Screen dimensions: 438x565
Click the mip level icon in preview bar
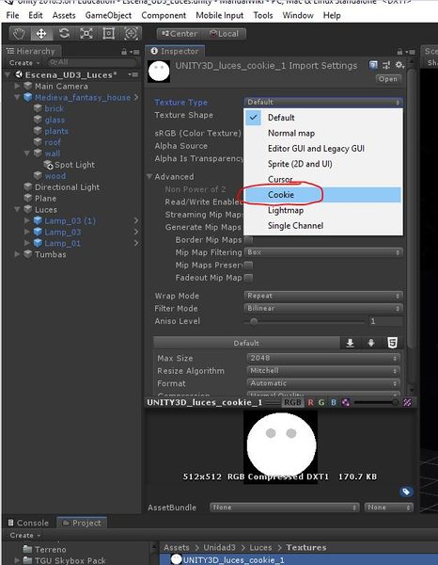(407, 402)
